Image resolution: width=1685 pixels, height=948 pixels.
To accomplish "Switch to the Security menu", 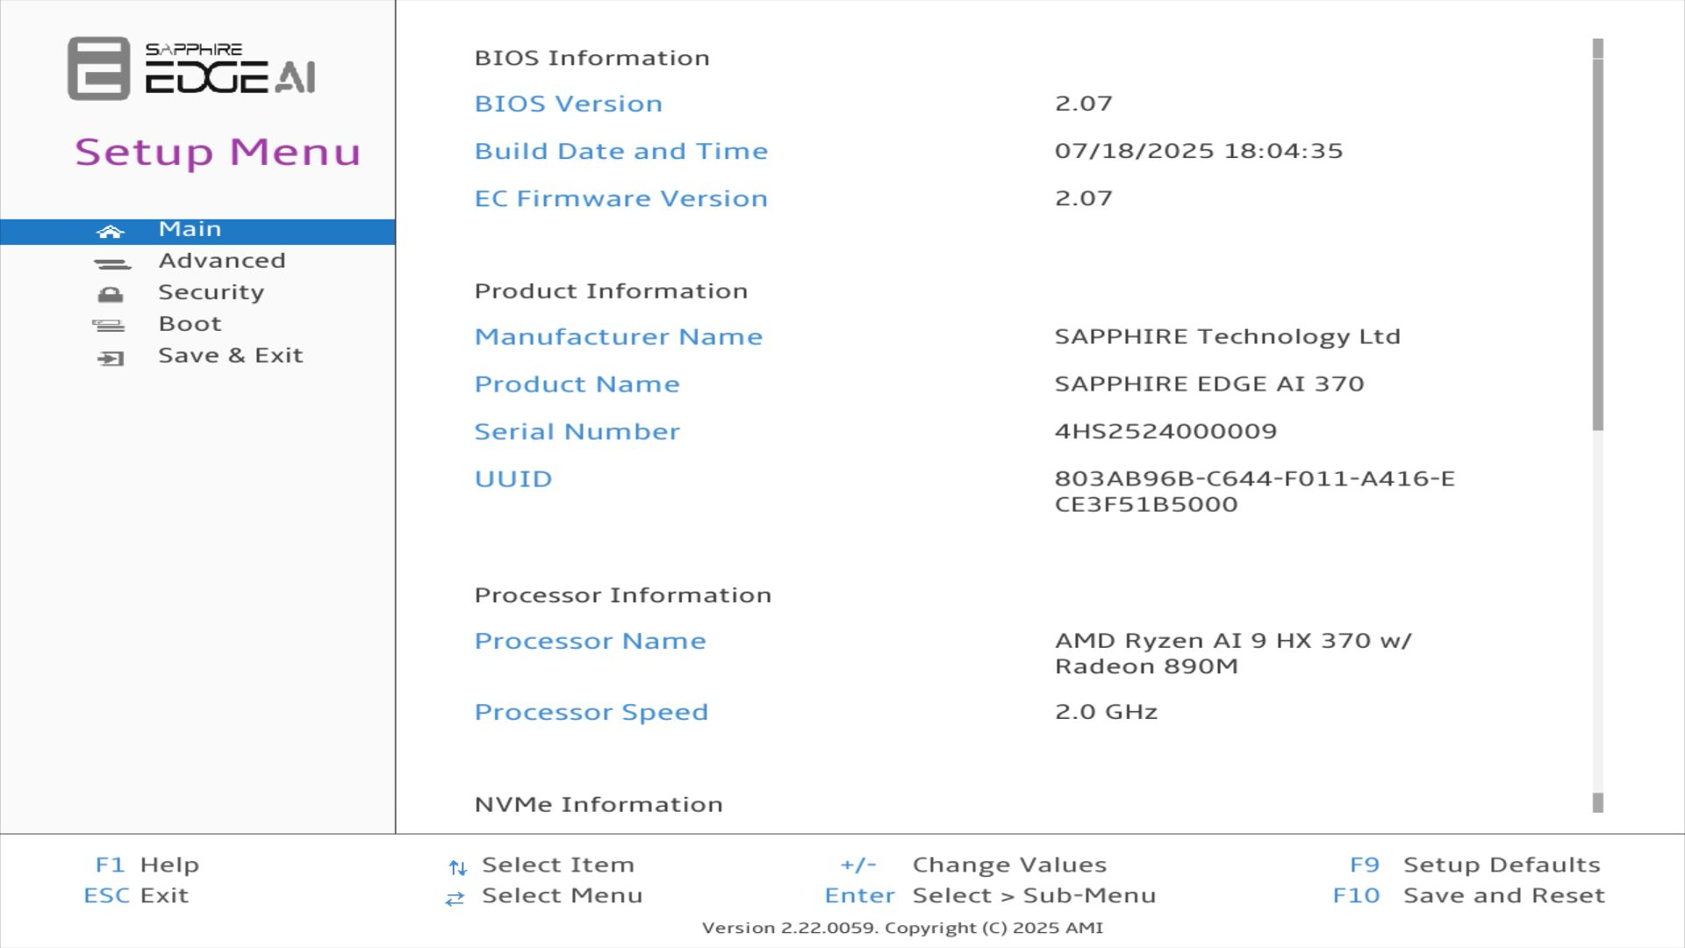I will (x=211, y=292).
